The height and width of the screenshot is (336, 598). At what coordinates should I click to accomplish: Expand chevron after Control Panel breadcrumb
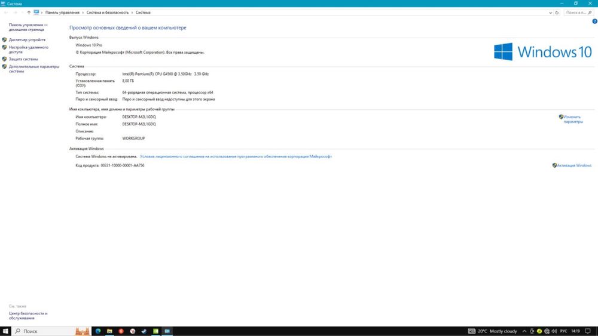(83, 13)
